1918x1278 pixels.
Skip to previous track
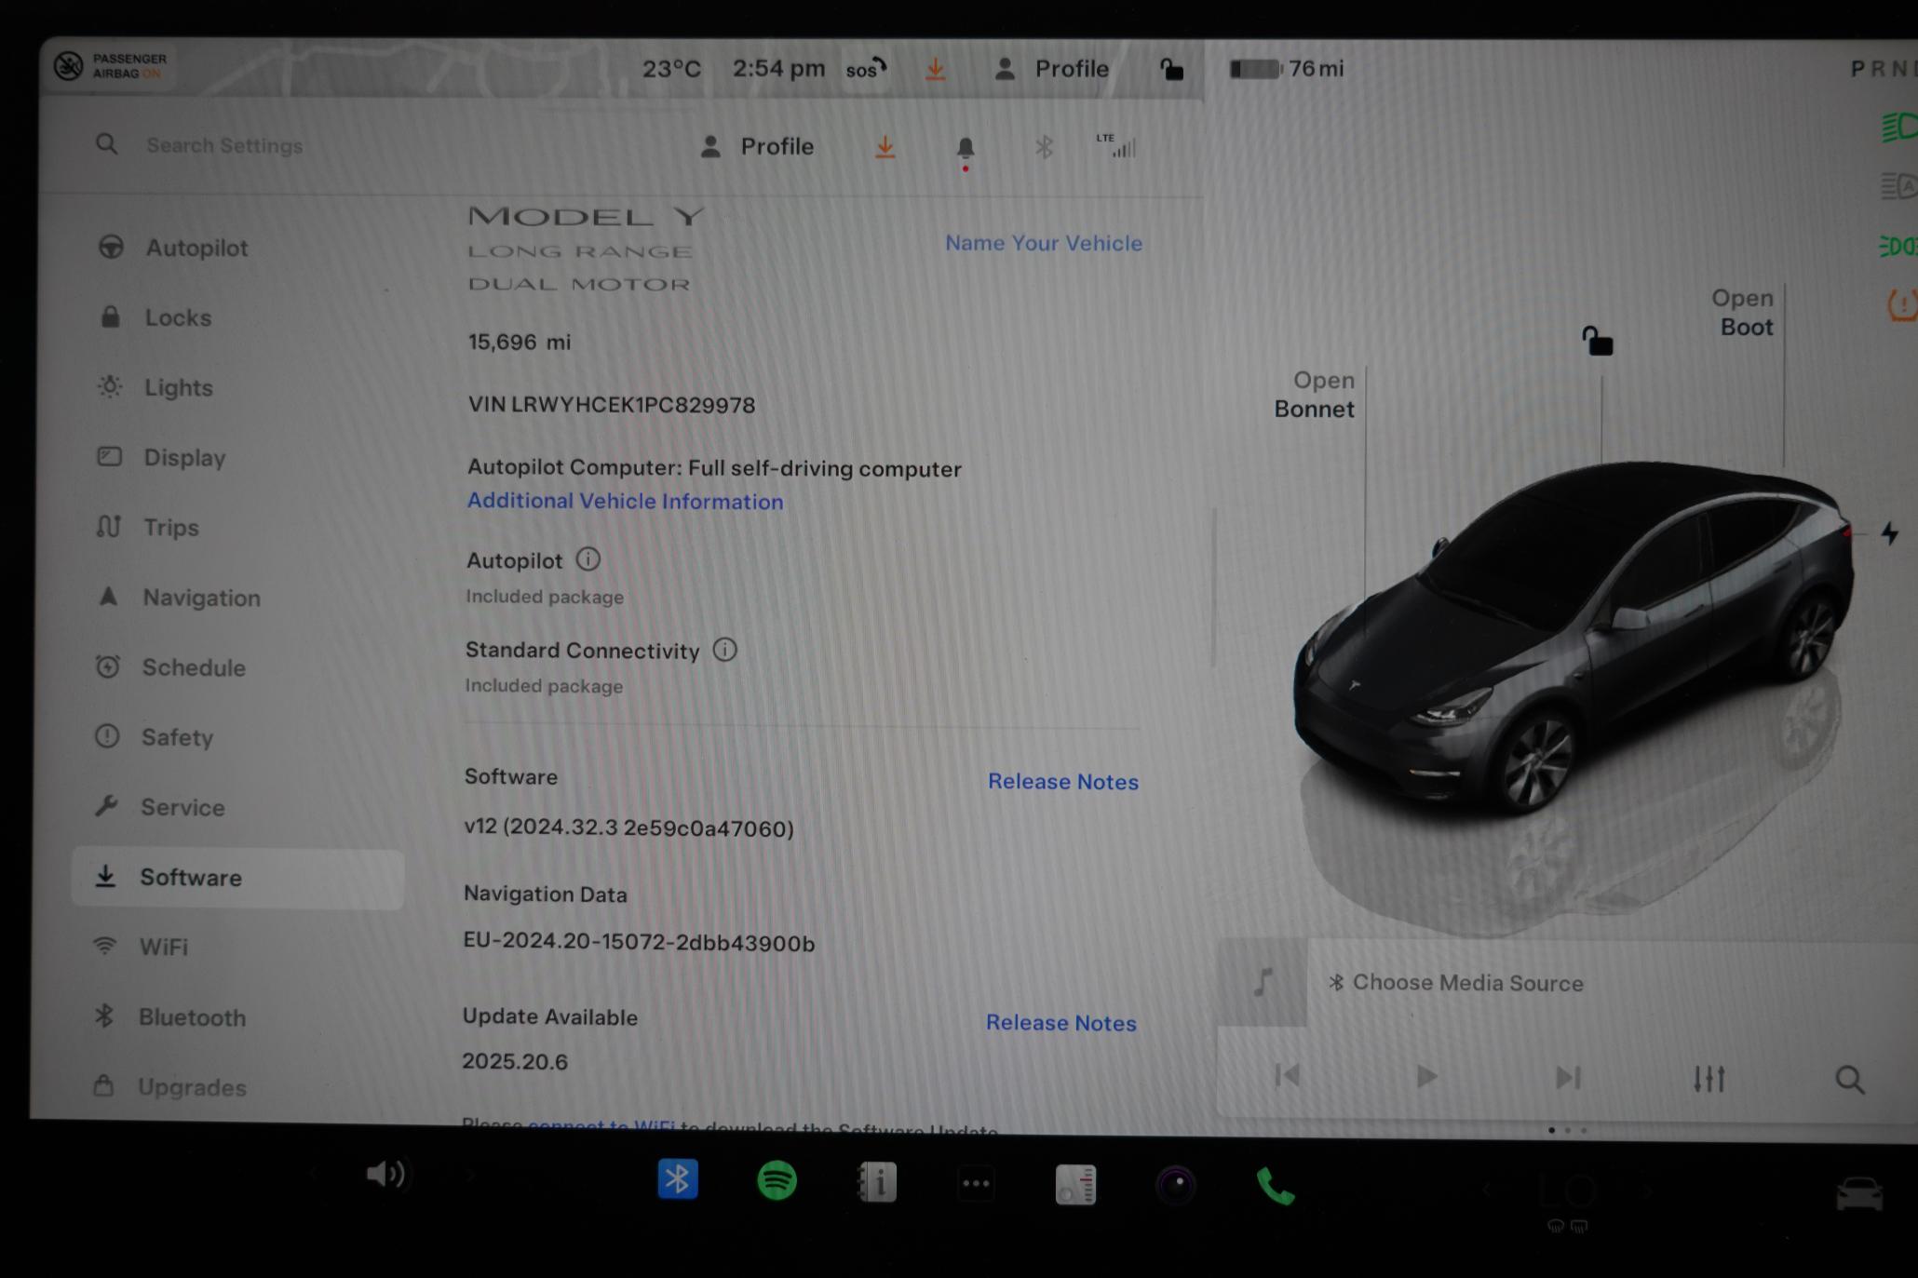1287,1076
